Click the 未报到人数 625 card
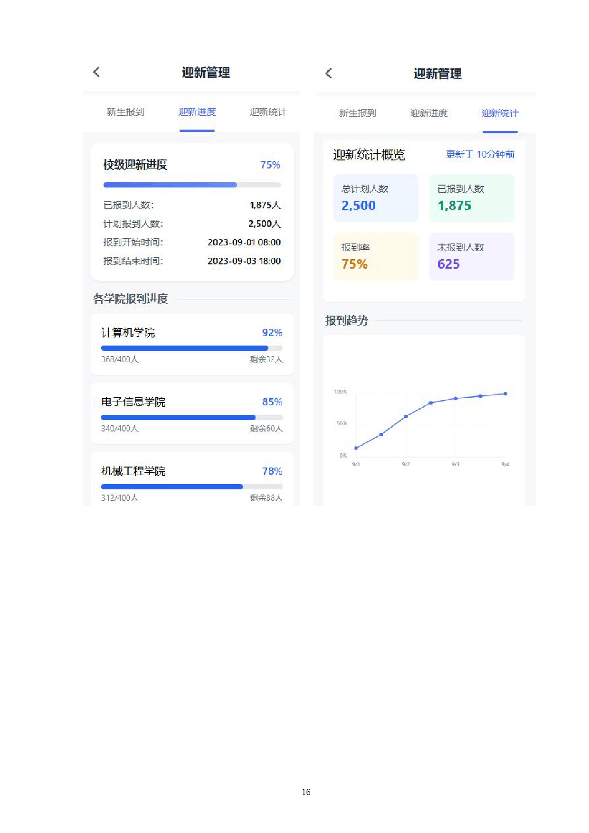Image resolution: width=589 pixels, height=833 pixels. 472,256
